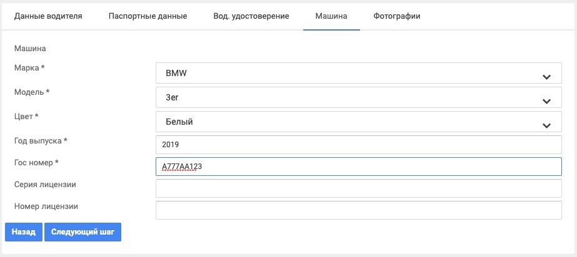Image resolution: width=577 pixels, height=257 pixels.
Task: Click the Цвет * field label
Action: tap(27, 116)
